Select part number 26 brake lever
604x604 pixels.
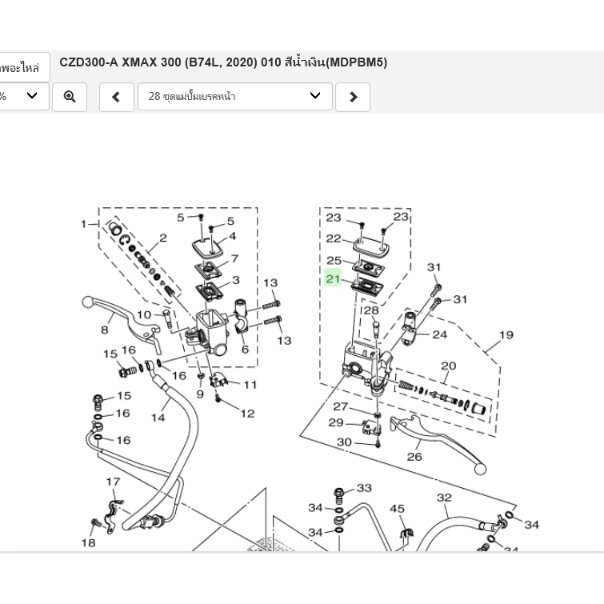click(414, 457)
